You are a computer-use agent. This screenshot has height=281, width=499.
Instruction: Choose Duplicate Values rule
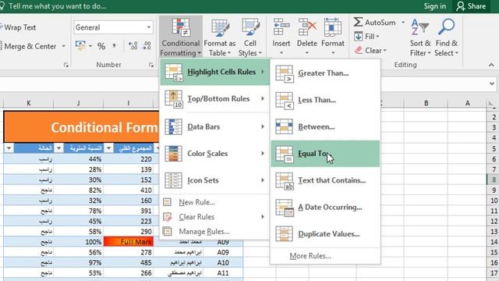click(x=325, y=234)
